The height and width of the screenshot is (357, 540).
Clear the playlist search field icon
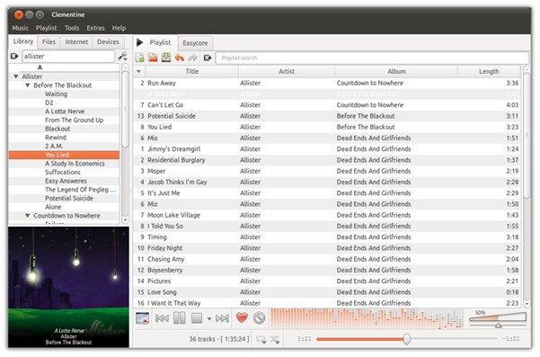coord(208,58)
